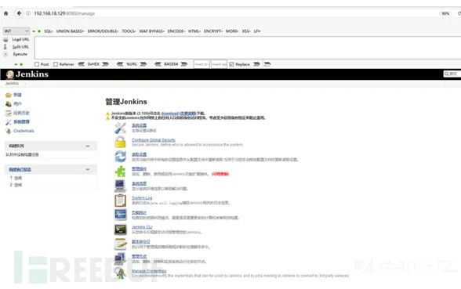Click the sidebar Credentials icon

click(x=9, y=131)
